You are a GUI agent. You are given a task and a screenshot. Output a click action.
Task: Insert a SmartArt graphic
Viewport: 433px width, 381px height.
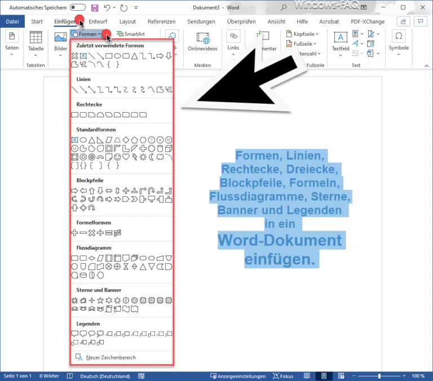[x=131, y=34]
